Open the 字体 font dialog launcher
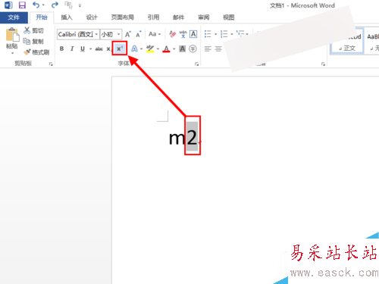Viewport: 379px width, 284px height. tap(196, 64)
